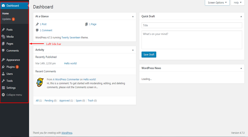Select Home submenu item
The height and width of the screenshot is (137, 248).
pos(5,14)
